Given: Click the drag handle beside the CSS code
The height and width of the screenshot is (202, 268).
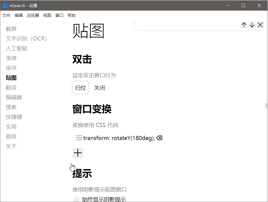Looking at the screenshot, I should 79,138.
